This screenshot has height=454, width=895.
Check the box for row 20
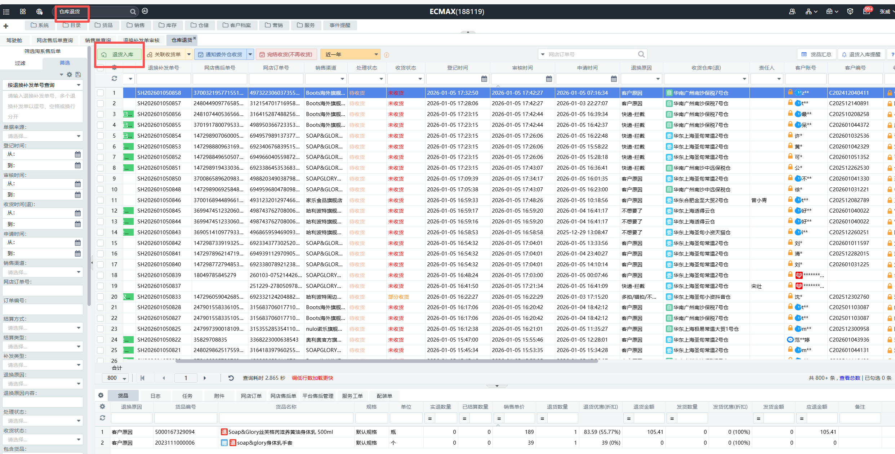[101, 297]
